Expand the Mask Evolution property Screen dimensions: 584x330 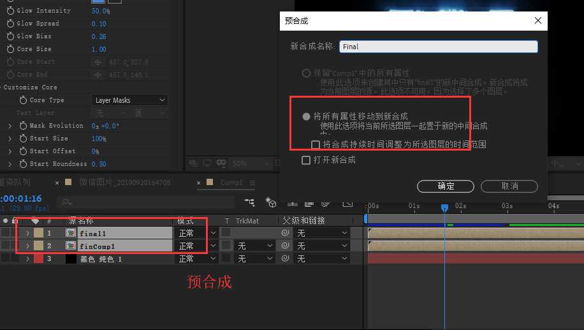click(x=10, y=126)
